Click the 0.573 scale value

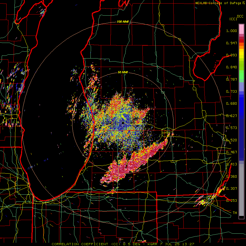[232, 128]
